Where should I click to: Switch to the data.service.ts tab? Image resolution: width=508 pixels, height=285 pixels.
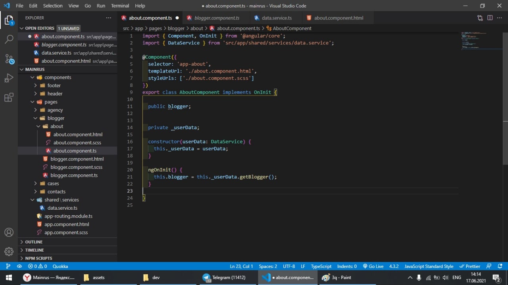276,18
